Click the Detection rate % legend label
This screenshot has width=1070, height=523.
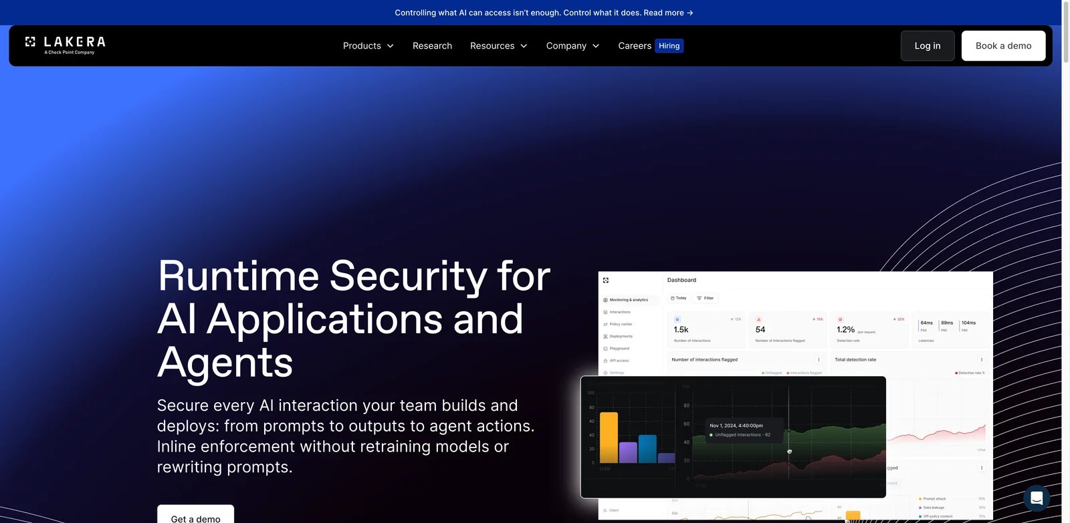tap(970, 373)
